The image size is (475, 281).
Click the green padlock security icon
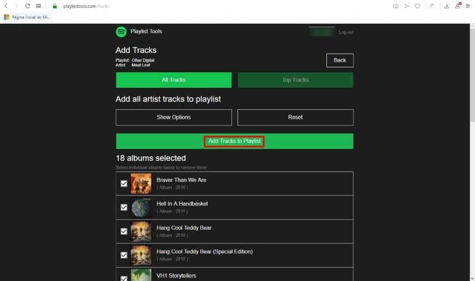tap(55, 6)
